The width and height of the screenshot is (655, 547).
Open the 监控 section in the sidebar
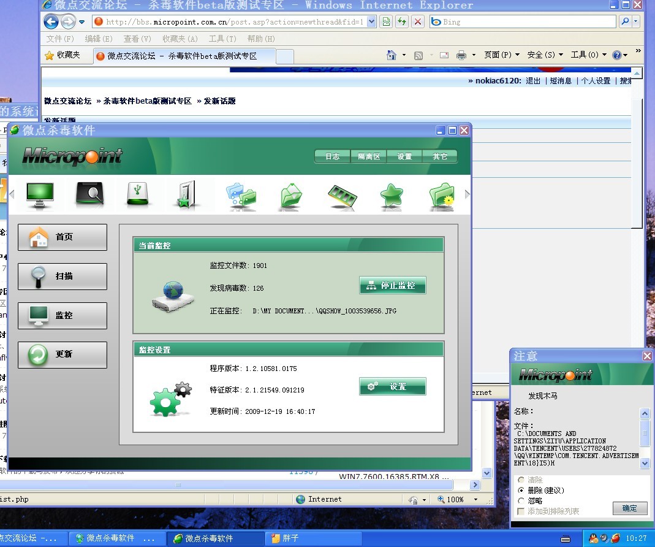point(62,316)
